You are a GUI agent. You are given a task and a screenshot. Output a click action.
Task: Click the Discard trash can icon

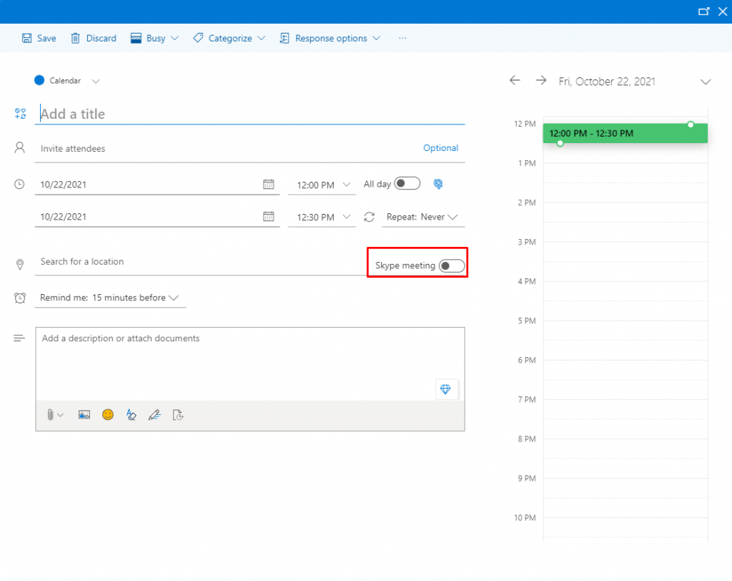75,39
